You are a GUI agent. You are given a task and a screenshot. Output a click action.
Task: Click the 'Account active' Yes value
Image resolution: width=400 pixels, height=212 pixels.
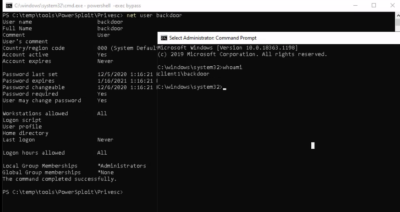(x=102, y=54)
